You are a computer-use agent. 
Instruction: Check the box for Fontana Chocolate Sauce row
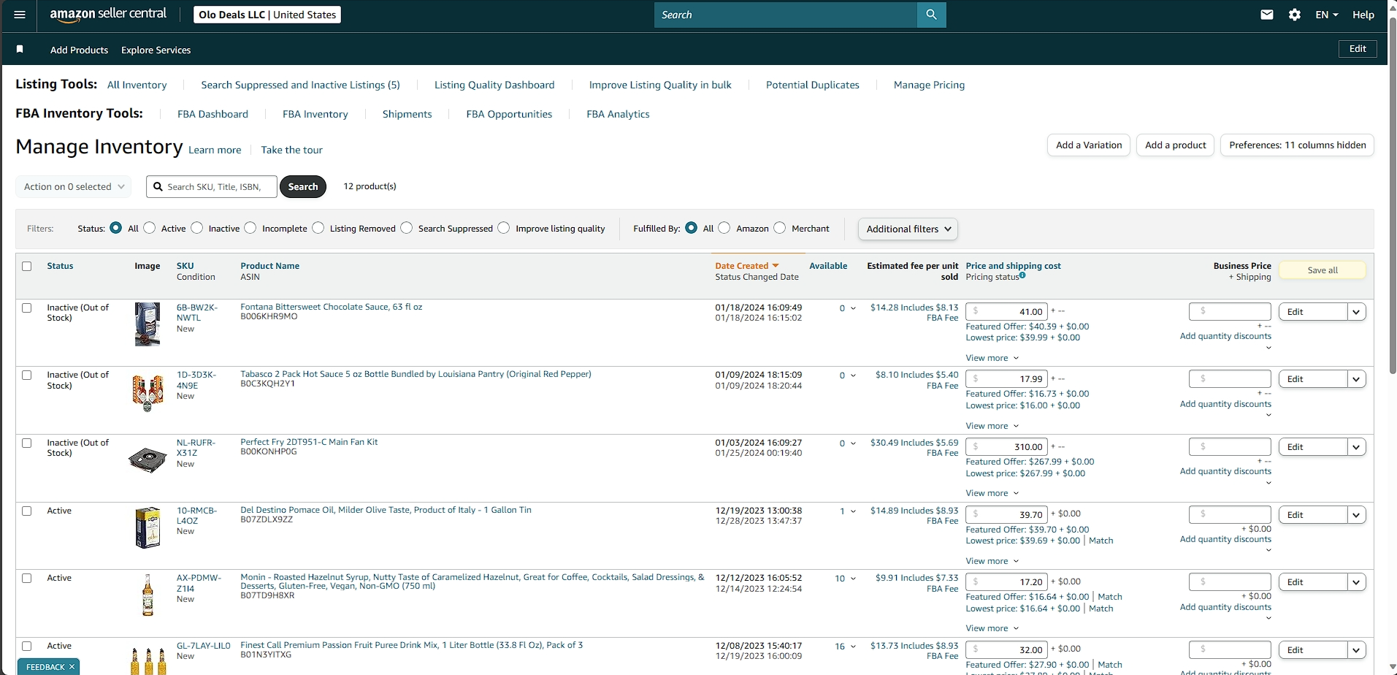point(27,308)
